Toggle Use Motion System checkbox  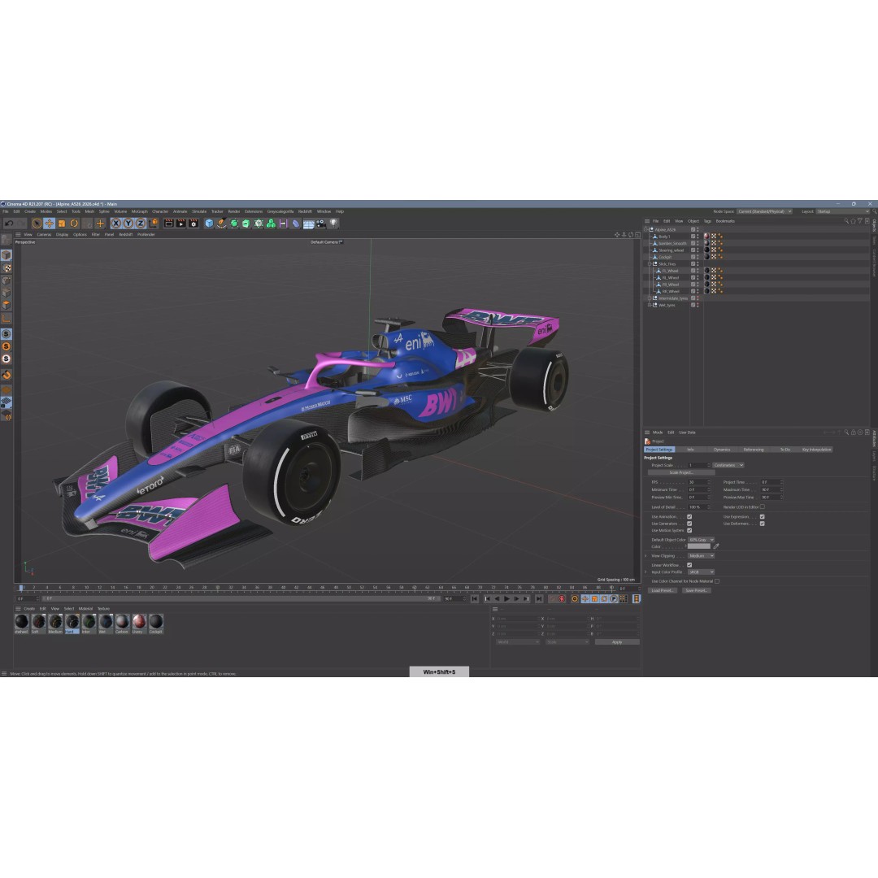[x=689, y=530]
